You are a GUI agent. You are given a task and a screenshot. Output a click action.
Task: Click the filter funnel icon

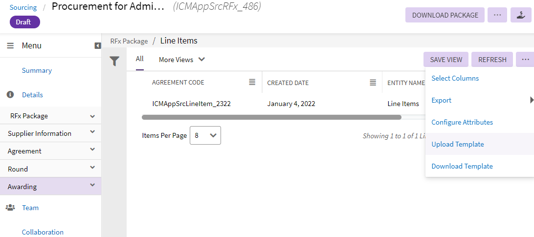click(x=114, y=61)
